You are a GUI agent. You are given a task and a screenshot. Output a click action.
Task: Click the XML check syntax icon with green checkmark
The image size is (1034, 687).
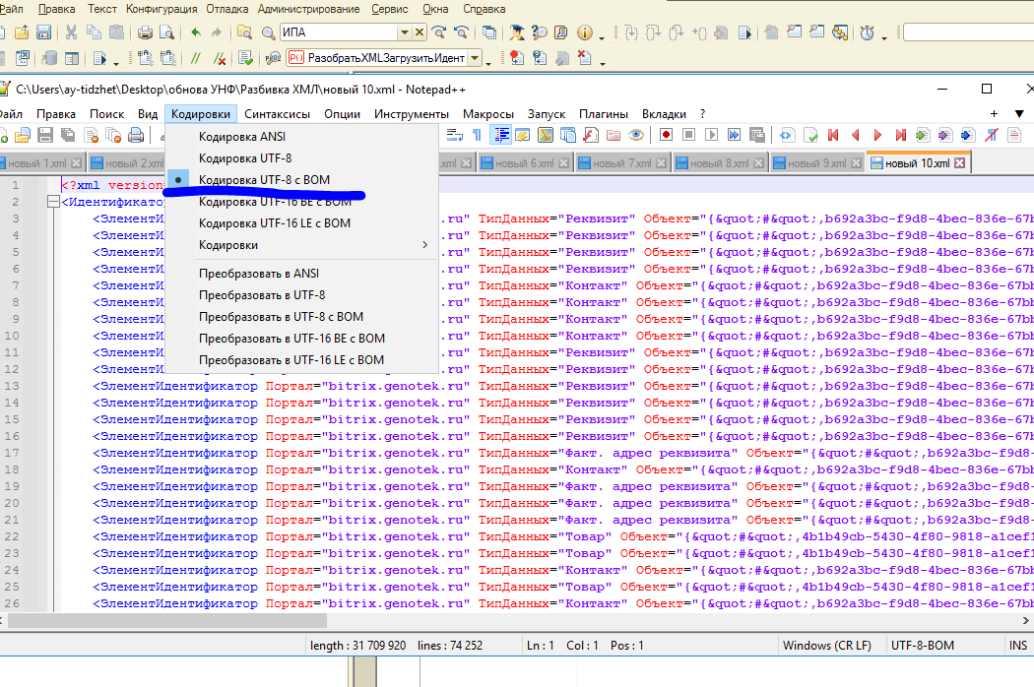click(x=810, y=135)
